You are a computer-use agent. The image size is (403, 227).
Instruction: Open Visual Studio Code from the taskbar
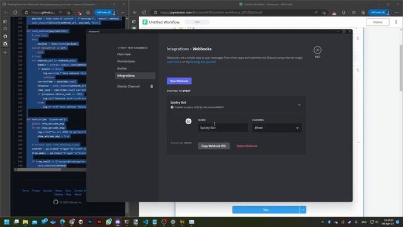tap(145, 222)
